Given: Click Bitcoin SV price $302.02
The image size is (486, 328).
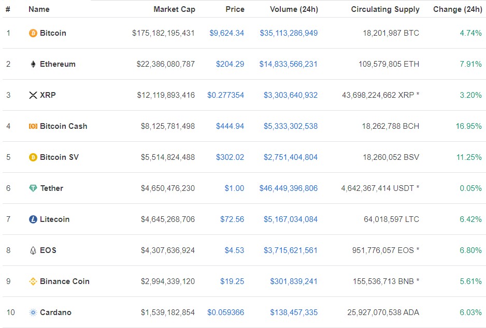Looking at the screenshot, I should tap(230, 157).
